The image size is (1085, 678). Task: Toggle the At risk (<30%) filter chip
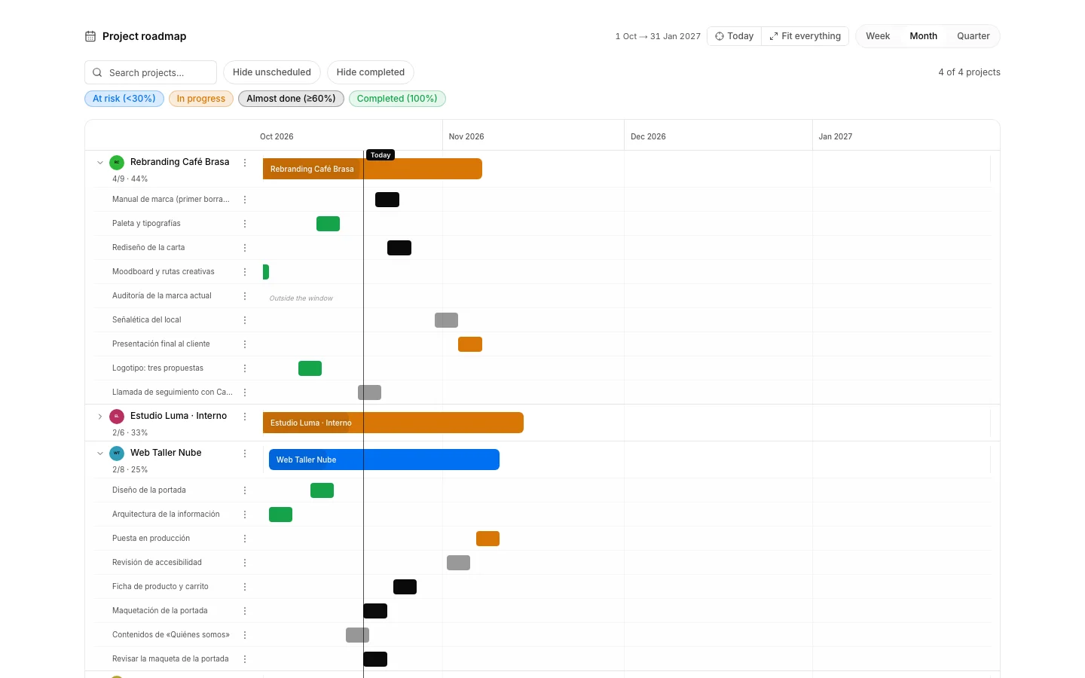coord(124,99)
